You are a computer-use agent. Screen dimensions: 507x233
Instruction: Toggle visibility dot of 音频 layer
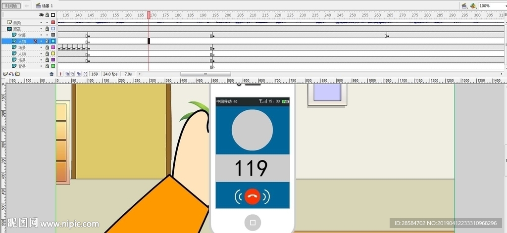point(42,22)
